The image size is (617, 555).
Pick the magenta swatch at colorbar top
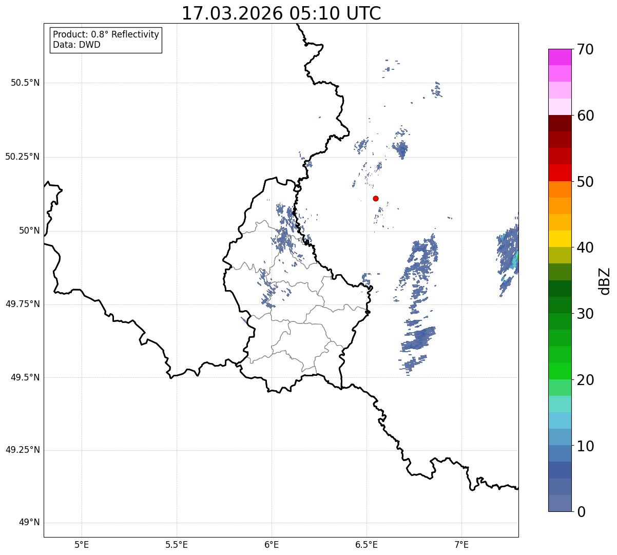pos(560,57)
